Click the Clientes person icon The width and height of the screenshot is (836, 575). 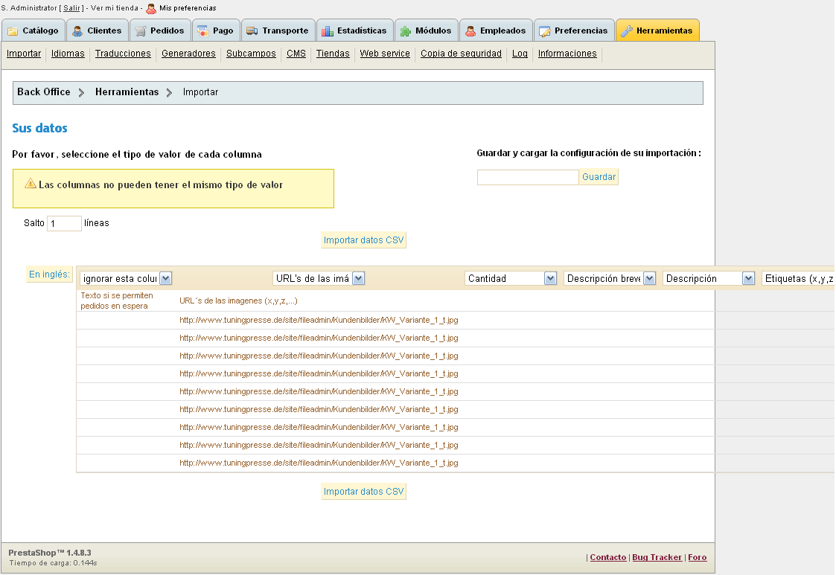(x=78, y=31)
